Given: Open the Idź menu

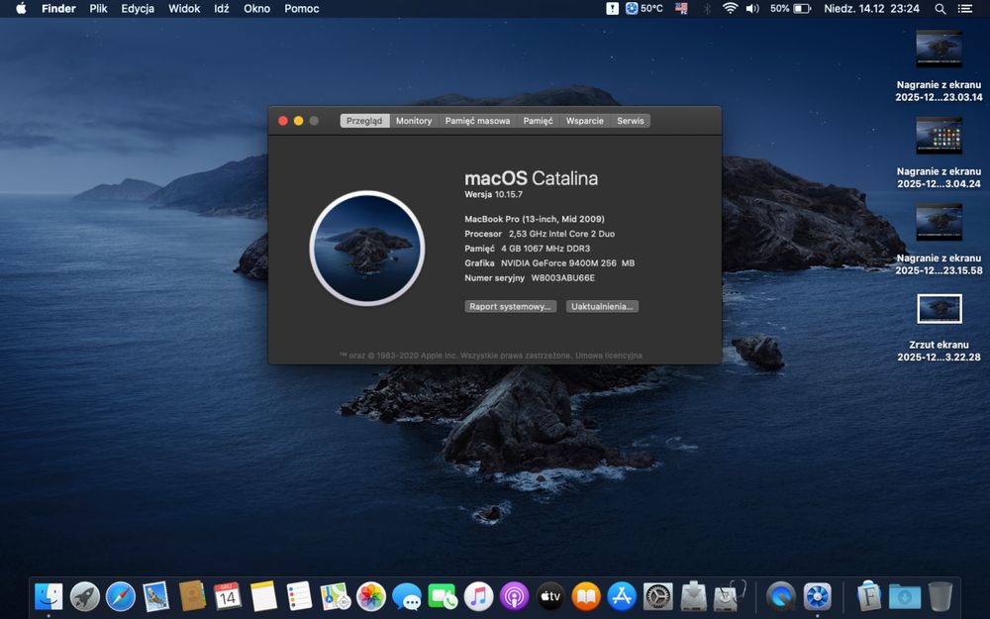Looking at the screenshot, I should pyautogui.click(x=222, y=8).
